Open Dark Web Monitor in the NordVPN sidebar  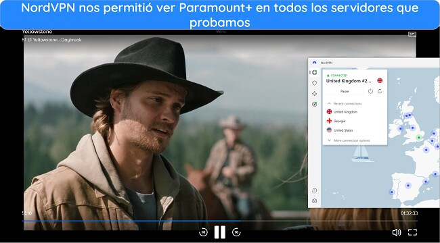[x=314, y=104]
